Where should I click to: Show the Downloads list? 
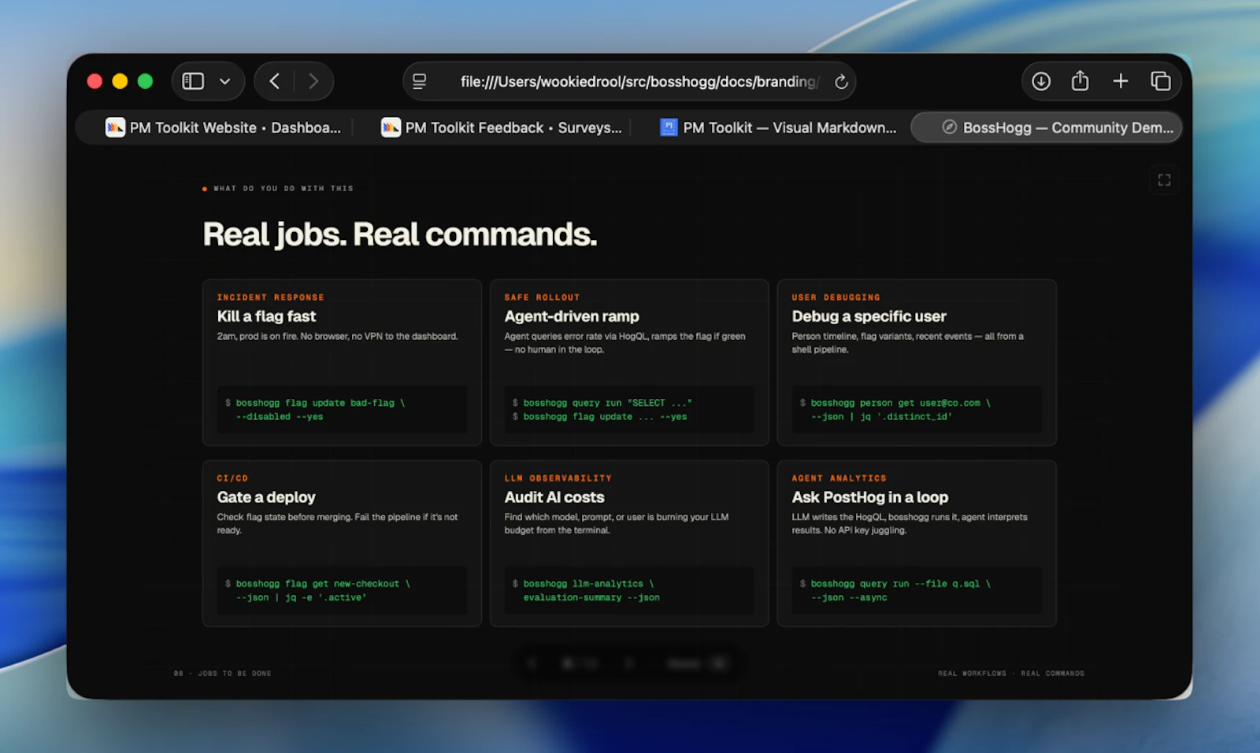[1041, 81]
